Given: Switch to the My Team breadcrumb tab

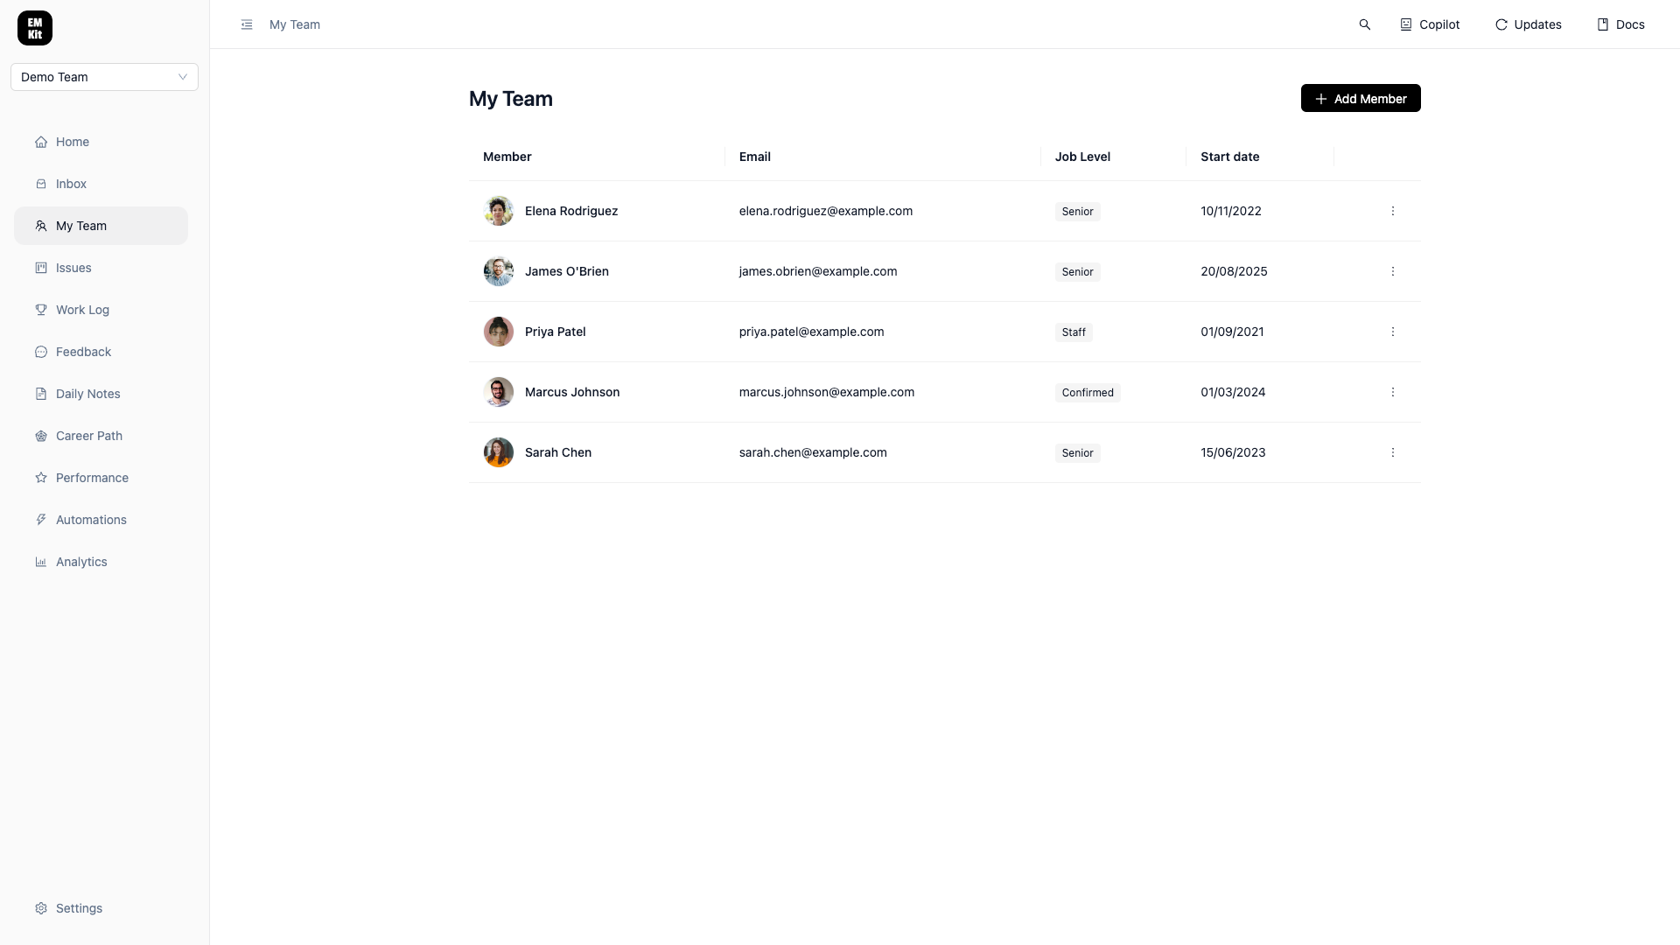Looking at the screenshot, I should pos(294,24).
